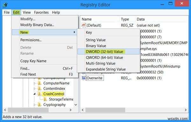Select the ComputerName key
Viewport: 191px width, 122px height.
click(x=56, y=83)
